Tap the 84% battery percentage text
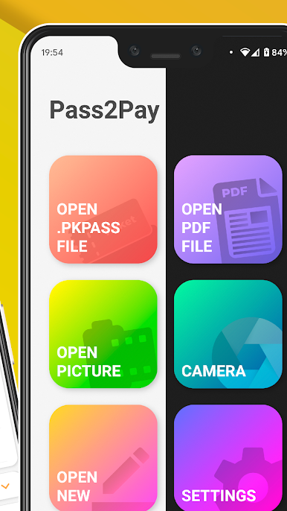 [279, 52]
